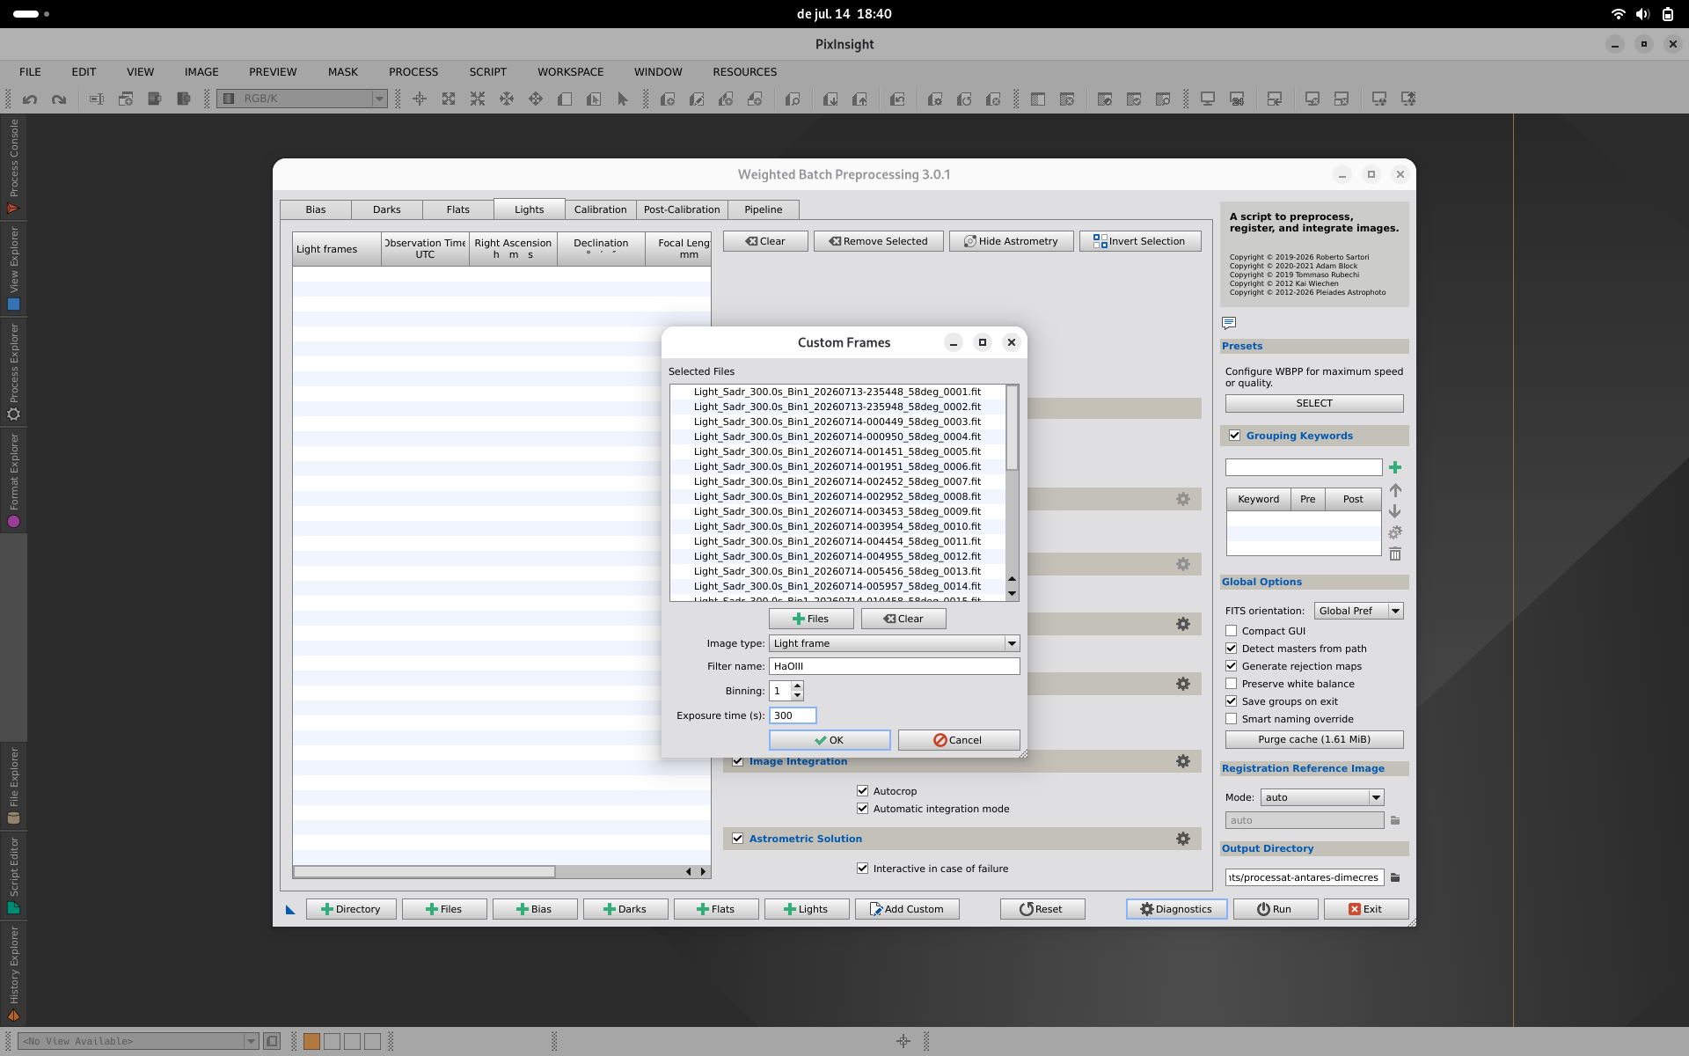This screenshot has width=1689, height=1056.
Task: Toggle the Grouping Keywords checkbox
Action: tap(1235, 436)
